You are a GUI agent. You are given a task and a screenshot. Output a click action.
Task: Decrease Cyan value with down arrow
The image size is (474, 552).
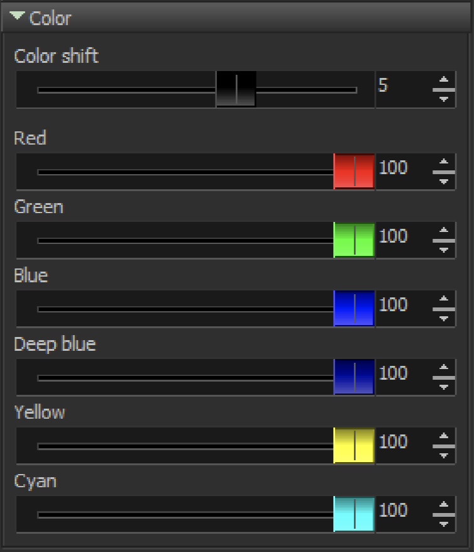[444, 524]
